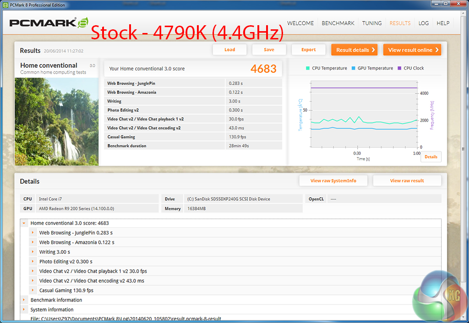Screen dimensions: 469x323
Task: Open the BENCHMARK tab
Action: coord(338,23)
